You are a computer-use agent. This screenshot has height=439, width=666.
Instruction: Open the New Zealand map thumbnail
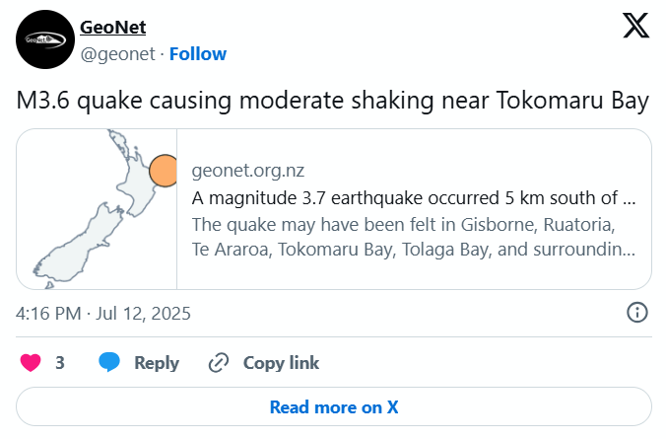[x=97, y=209]
